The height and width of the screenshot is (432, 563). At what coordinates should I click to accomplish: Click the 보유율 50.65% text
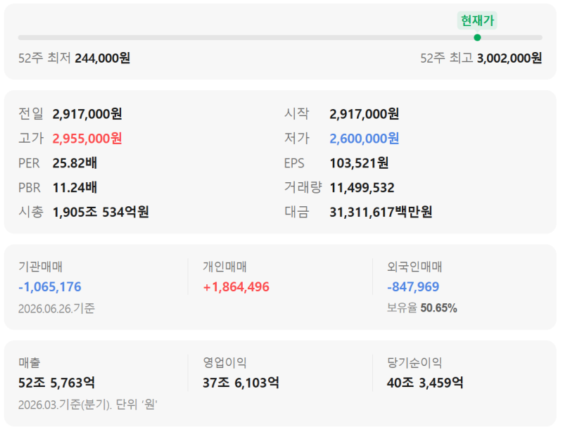[x=422, y=307]
